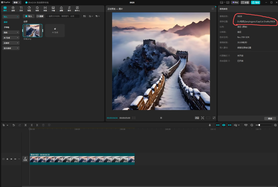Toggle the eye visibility icon on the track

tap(11, 159)
